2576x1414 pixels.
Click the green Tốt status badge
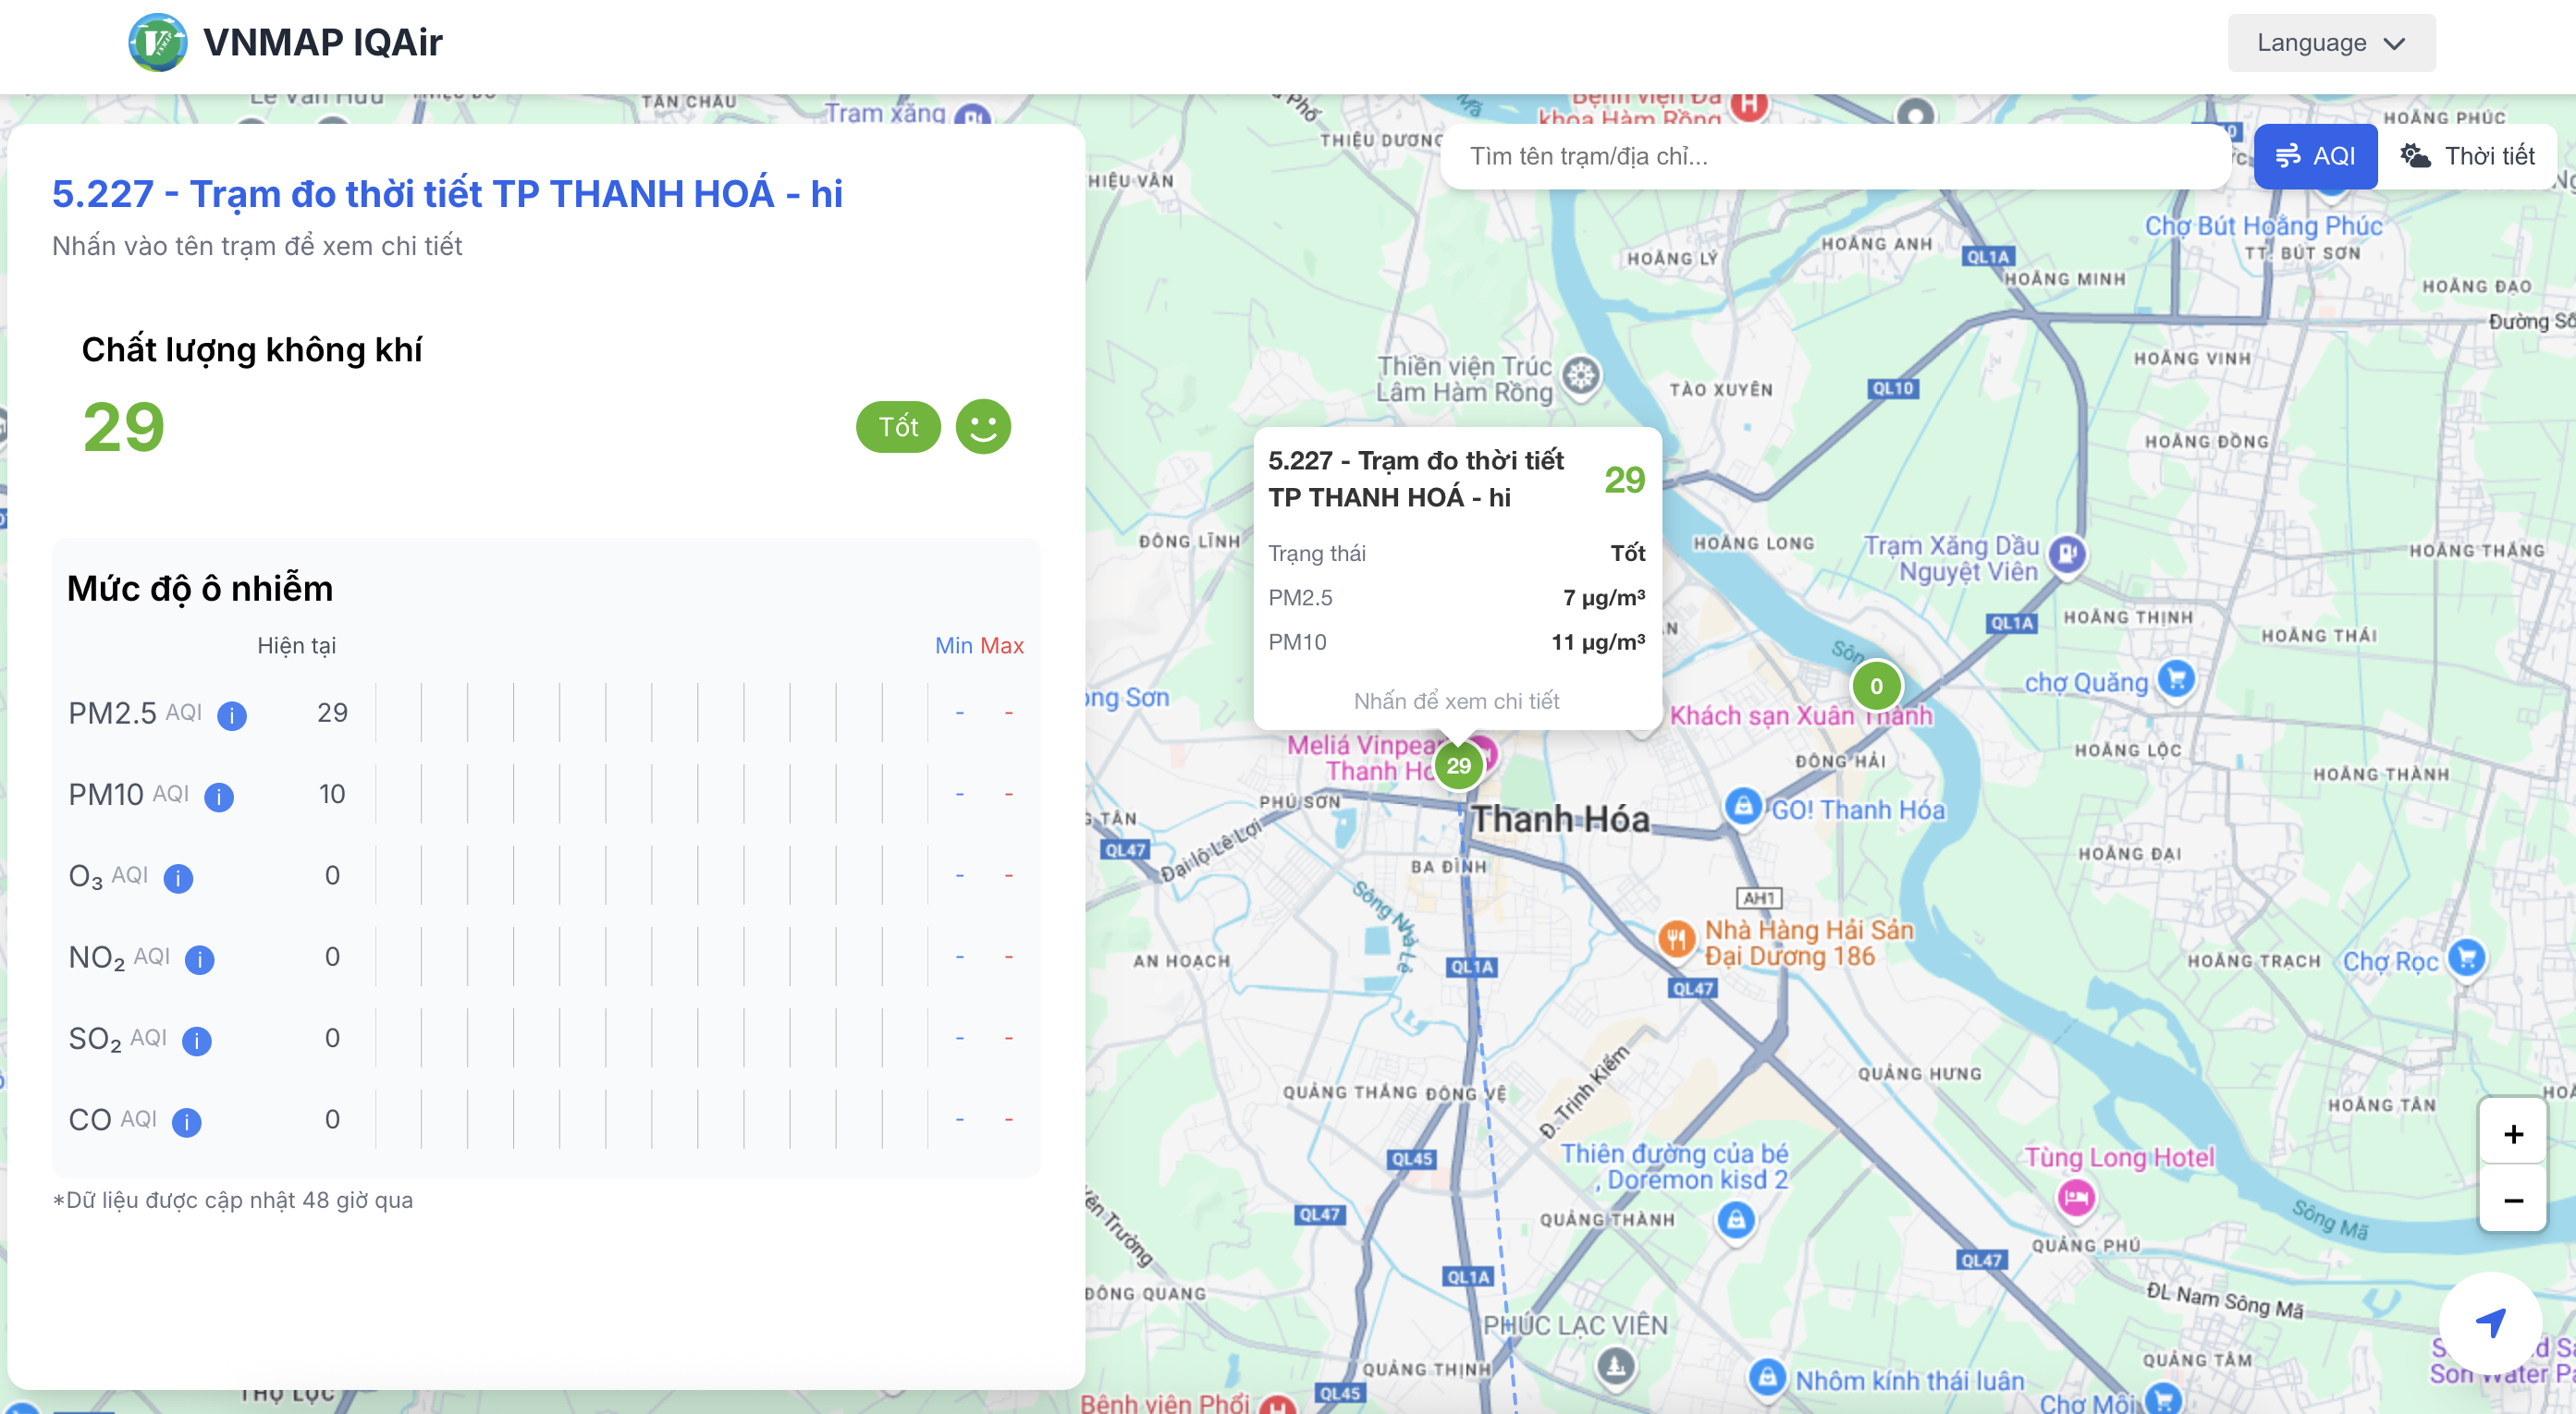click(898, 427)
